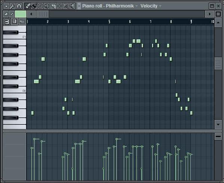The height and width of the screenshot is (183, 224).
Task: Click the vertical scrollbar down arrow
Action: (218, 124)
